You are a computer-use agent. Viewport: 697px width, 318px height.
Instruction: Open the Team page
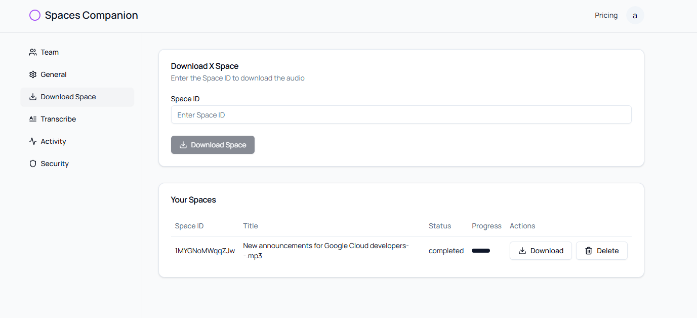(77, 52)
